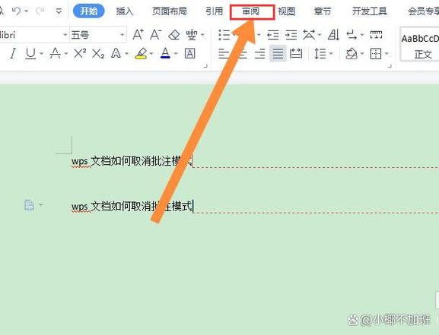The image size is (439, 335).
Task: Toggle superscript X² formatting
Action: pyautogui.click(x=80, y=53)
